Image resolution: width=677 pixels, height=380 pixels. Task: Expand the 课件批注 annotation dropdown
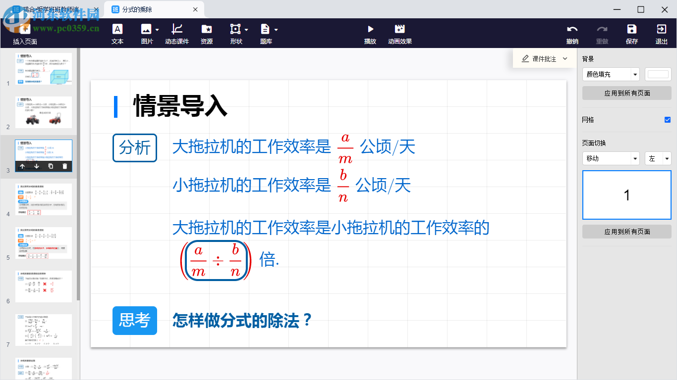coord(565,58)
